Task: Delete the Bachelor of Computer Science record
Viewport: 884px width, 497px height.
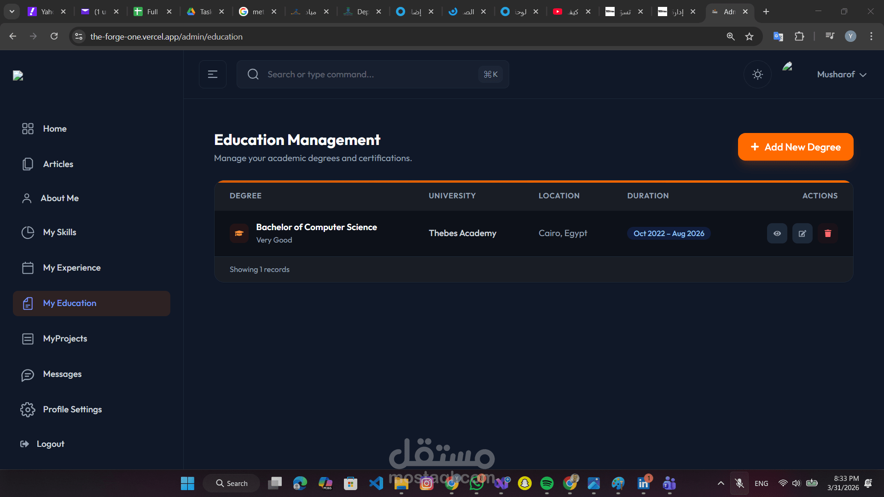Action: [827, 233]
